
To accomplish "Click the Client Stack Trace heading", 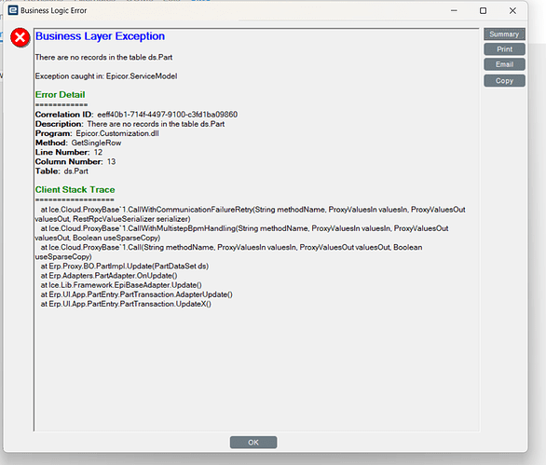I will [x=75, y=190].
